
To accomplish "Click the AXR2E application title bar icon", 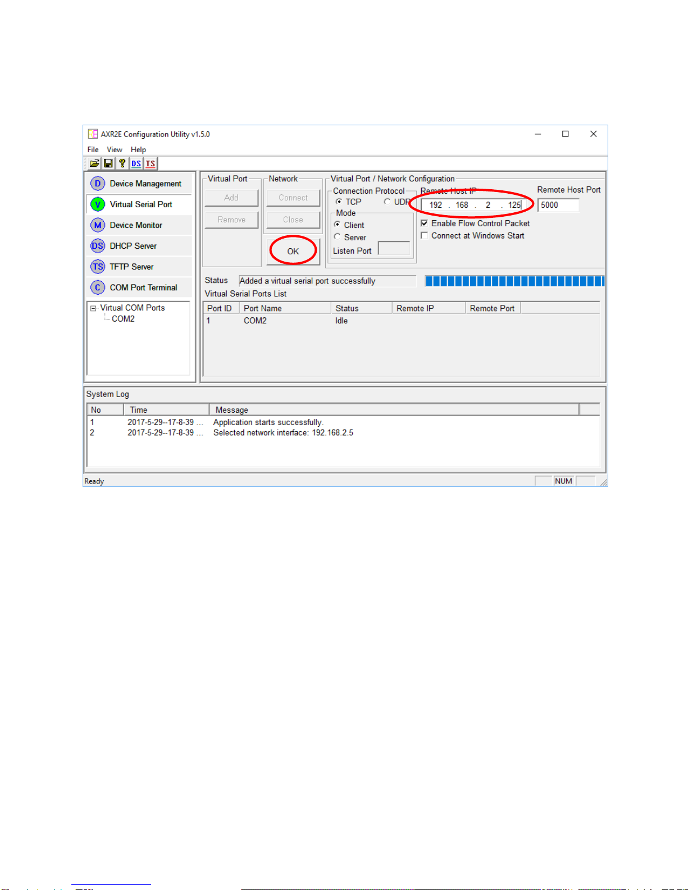I will coord(93,134).
